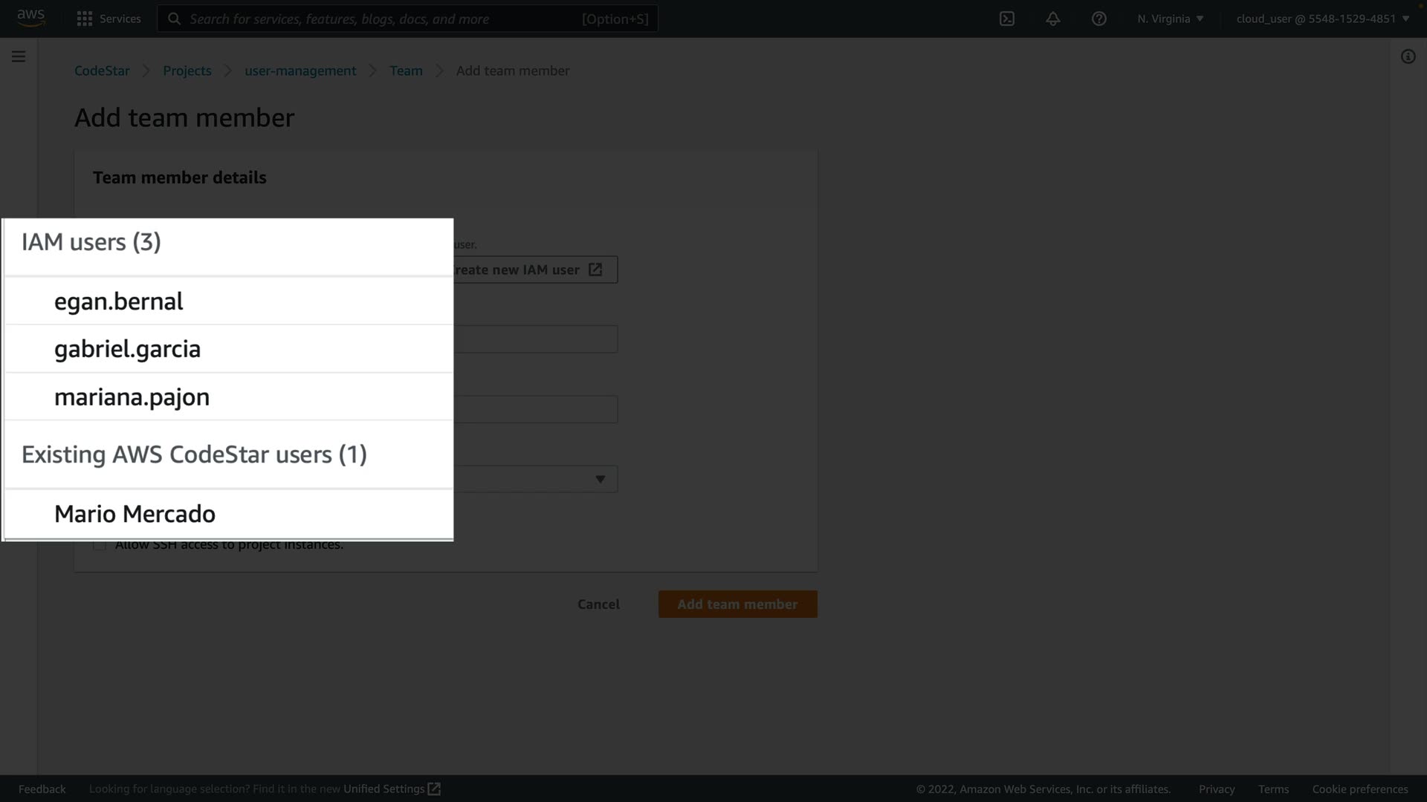Choose existing CodeStar user Mario Mercado
Screen dimensions: 1427x802
pyautogui.click(x=135, y=514)
